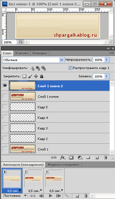115x199 pixels.
Task: Go to next animation frame
Action: click(58, 196)
